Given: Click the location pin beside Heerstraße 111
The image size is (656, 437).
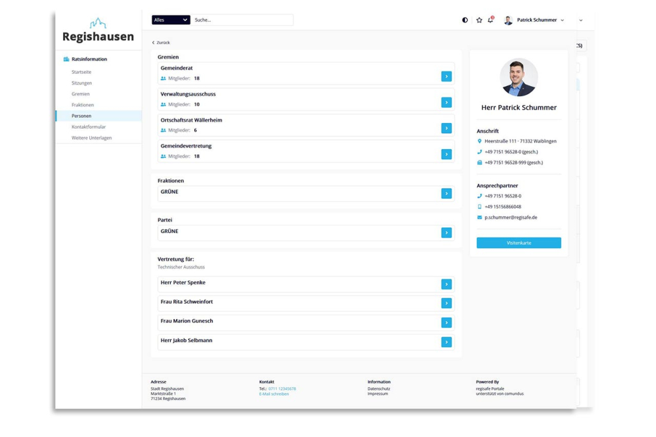Looking at the screenshot, I should click(479, 142).
